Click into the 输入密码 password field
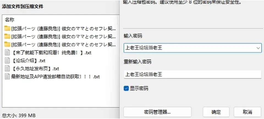Screen dimensions: 264x119 click(x=193, y=48)
